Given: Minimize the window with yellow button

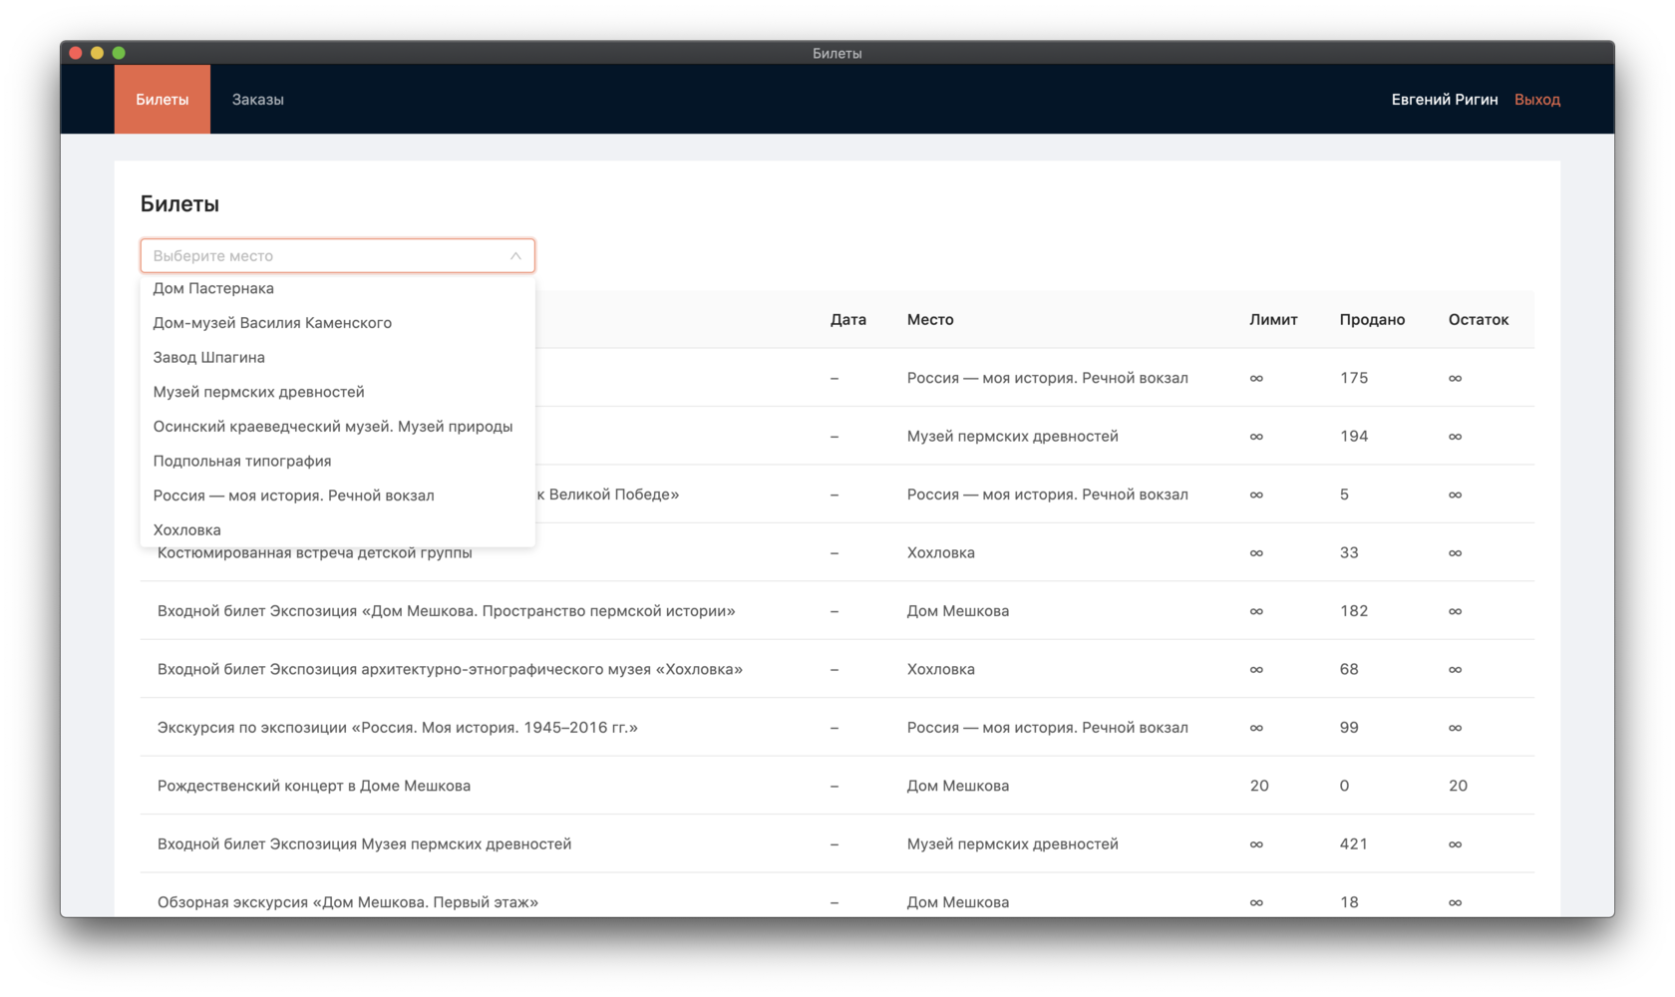Looking at the screenshot, I should click(x=97, y=53).
